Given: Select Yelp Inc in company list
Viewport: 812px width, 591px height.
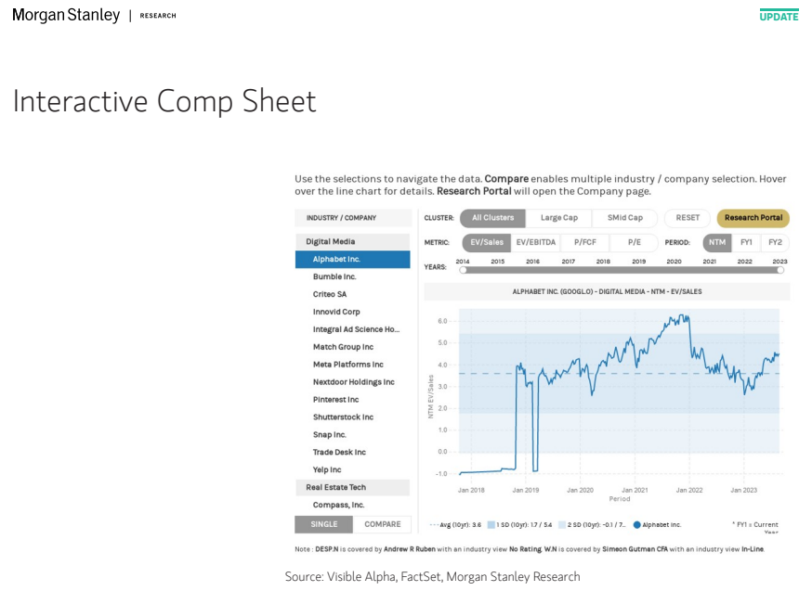Looking at the screenshot, I should pyautogui.click(x=353, y=470).
